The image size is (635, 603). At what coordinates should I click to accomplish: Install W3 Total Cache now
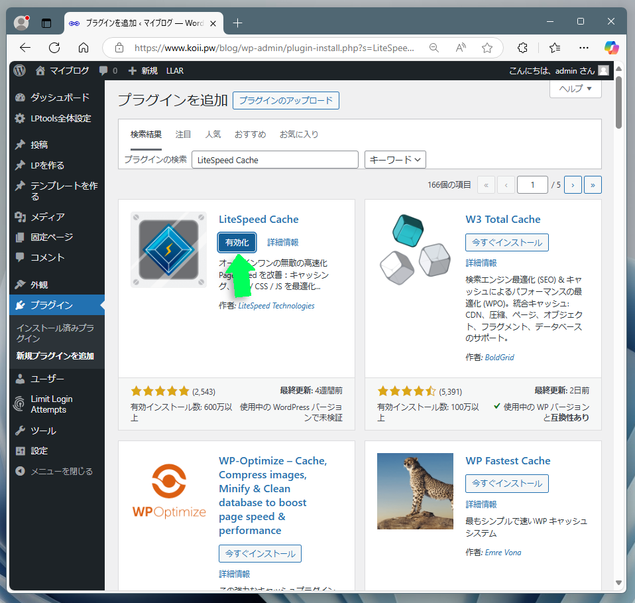click(x=507, y=242)
